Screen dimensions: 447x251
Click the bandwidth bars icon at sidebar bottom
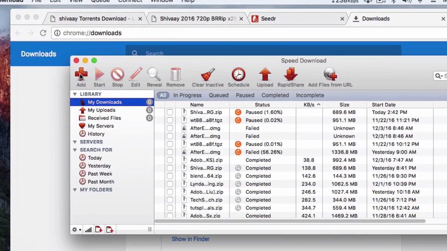(x=88, y=229)
